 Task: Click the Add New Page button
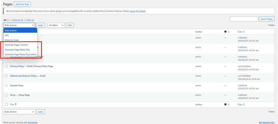[x=22, y=4]
